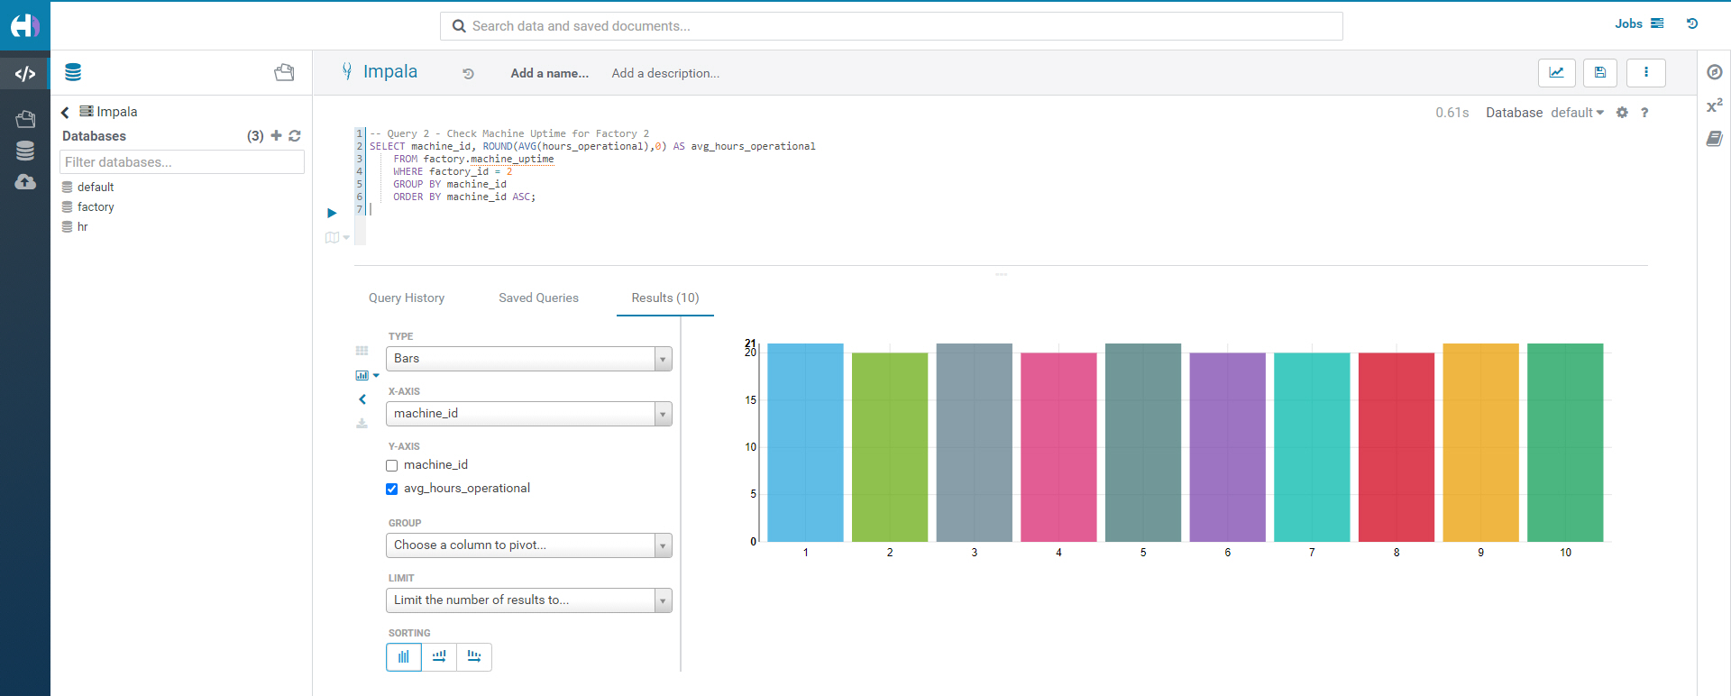Click Add a name… for the query
Image resolution: width=1731 pixels, height=696 pixels.
point(550,73)
